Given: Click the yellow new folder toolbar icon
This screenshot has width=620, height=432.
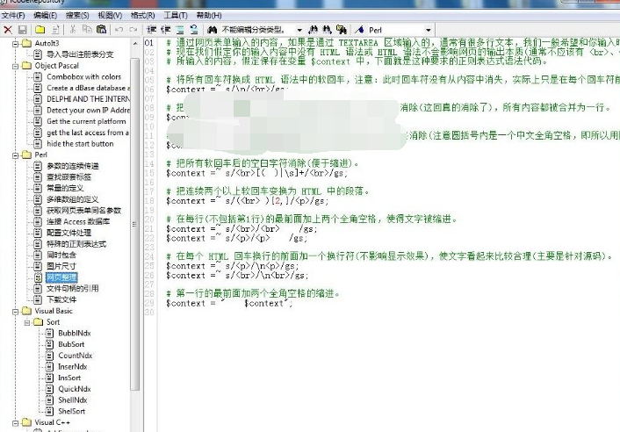Looking at the screenshot, I should pyautogui.click(x=40, y=30).
